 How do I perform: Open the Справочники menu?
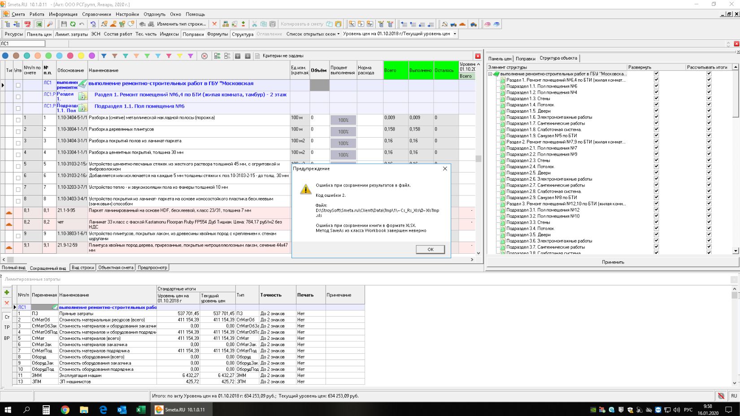pos(96,14)
